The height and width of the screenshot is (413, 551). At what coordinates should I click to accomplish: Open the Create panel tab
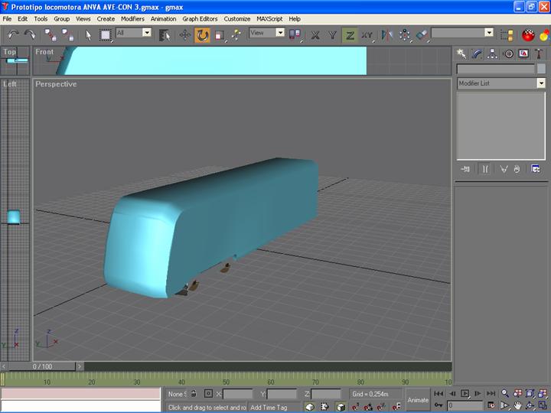pos(461,54)
